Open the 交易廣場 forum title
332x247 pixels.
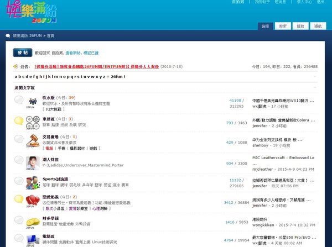[50, 137]
